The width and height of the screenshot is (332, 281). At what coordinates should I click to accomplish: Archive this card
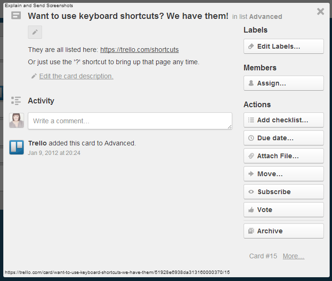(283, 231)
